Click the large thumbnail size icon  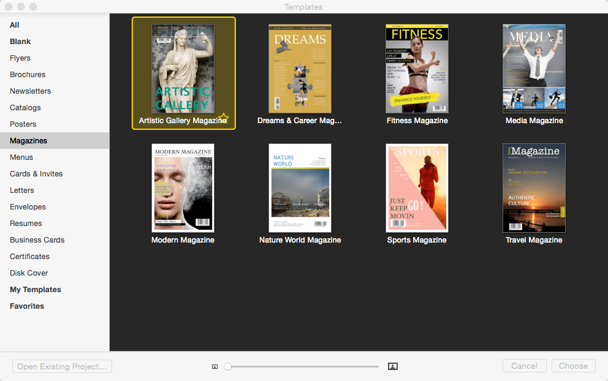pos(393,366)
